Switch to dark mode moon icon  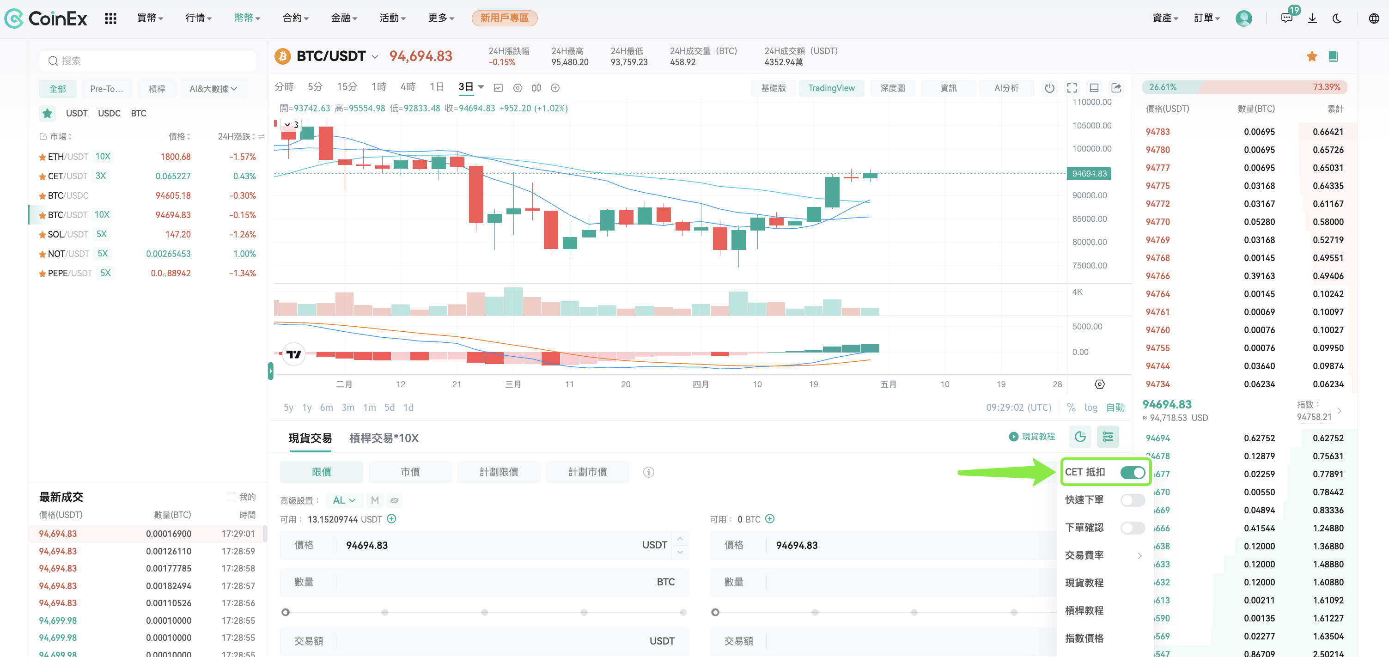point(1337,18)
